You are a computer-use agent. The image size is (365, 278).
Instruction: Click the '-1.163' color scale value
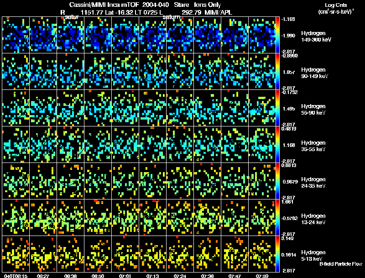click(x=288, y=19)
